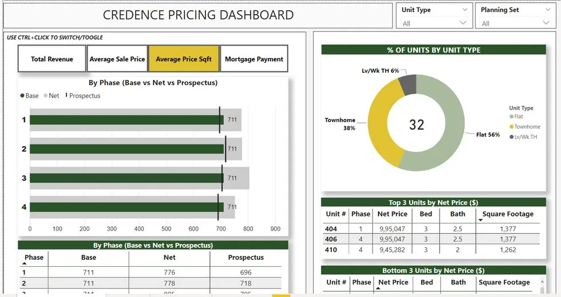The width and height of the screenshot is (561, 297).
Task: Select unit 410 in the Top 3 table
Action: point(331,250)
